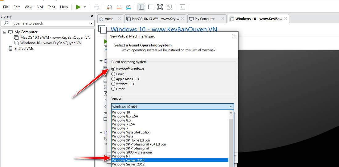
Task: Choose Windows NT from the version list
Action: coord(170,156)
